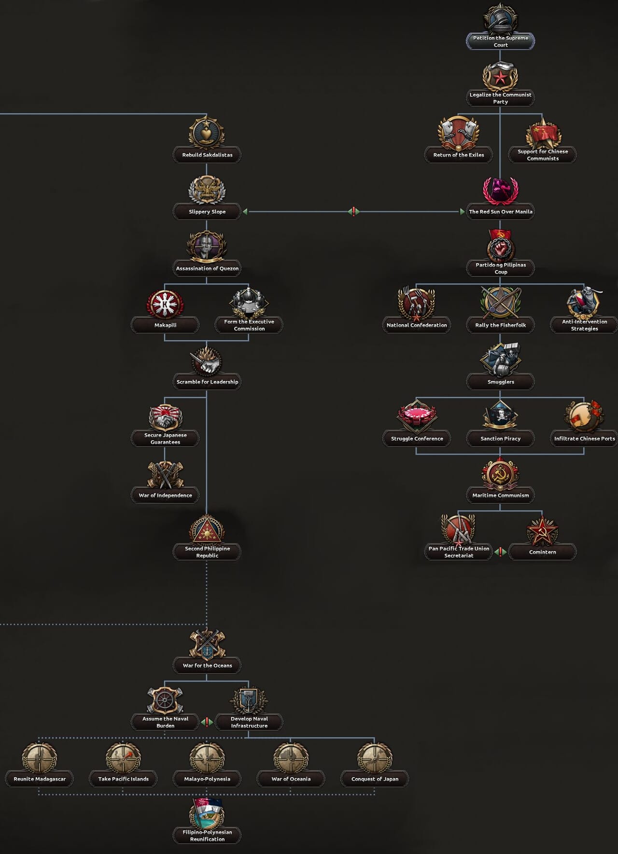Screen dimensions: 618x854
Task: Click the Smugglers focus icon
Action: point(501,359)
